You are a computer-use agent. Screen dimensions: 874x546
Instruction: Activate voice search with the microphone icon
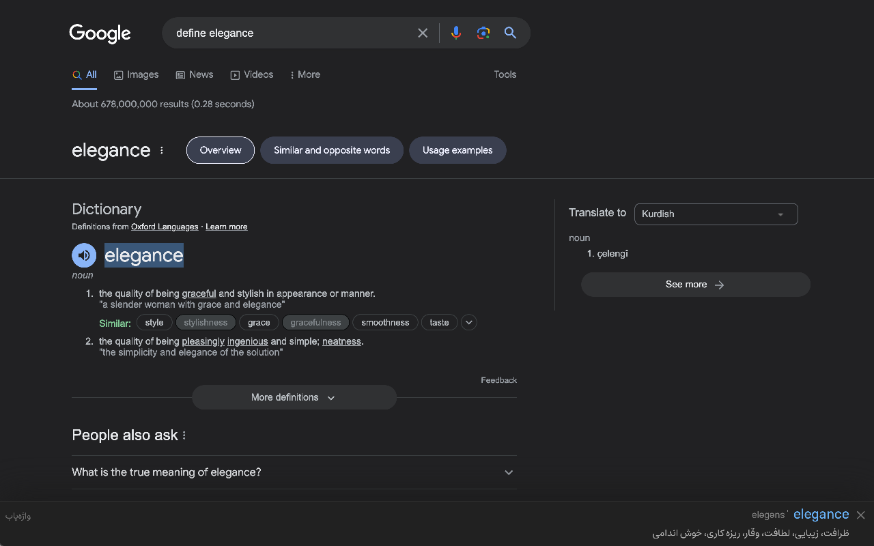tap(455, 32)
